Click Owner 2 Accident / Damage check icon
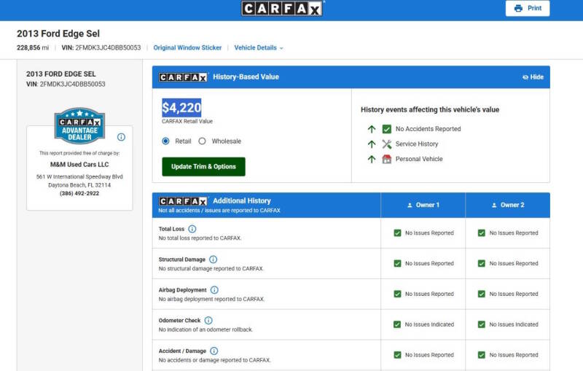This screenshot has height=371, width=583. click(x=482, y=355)
